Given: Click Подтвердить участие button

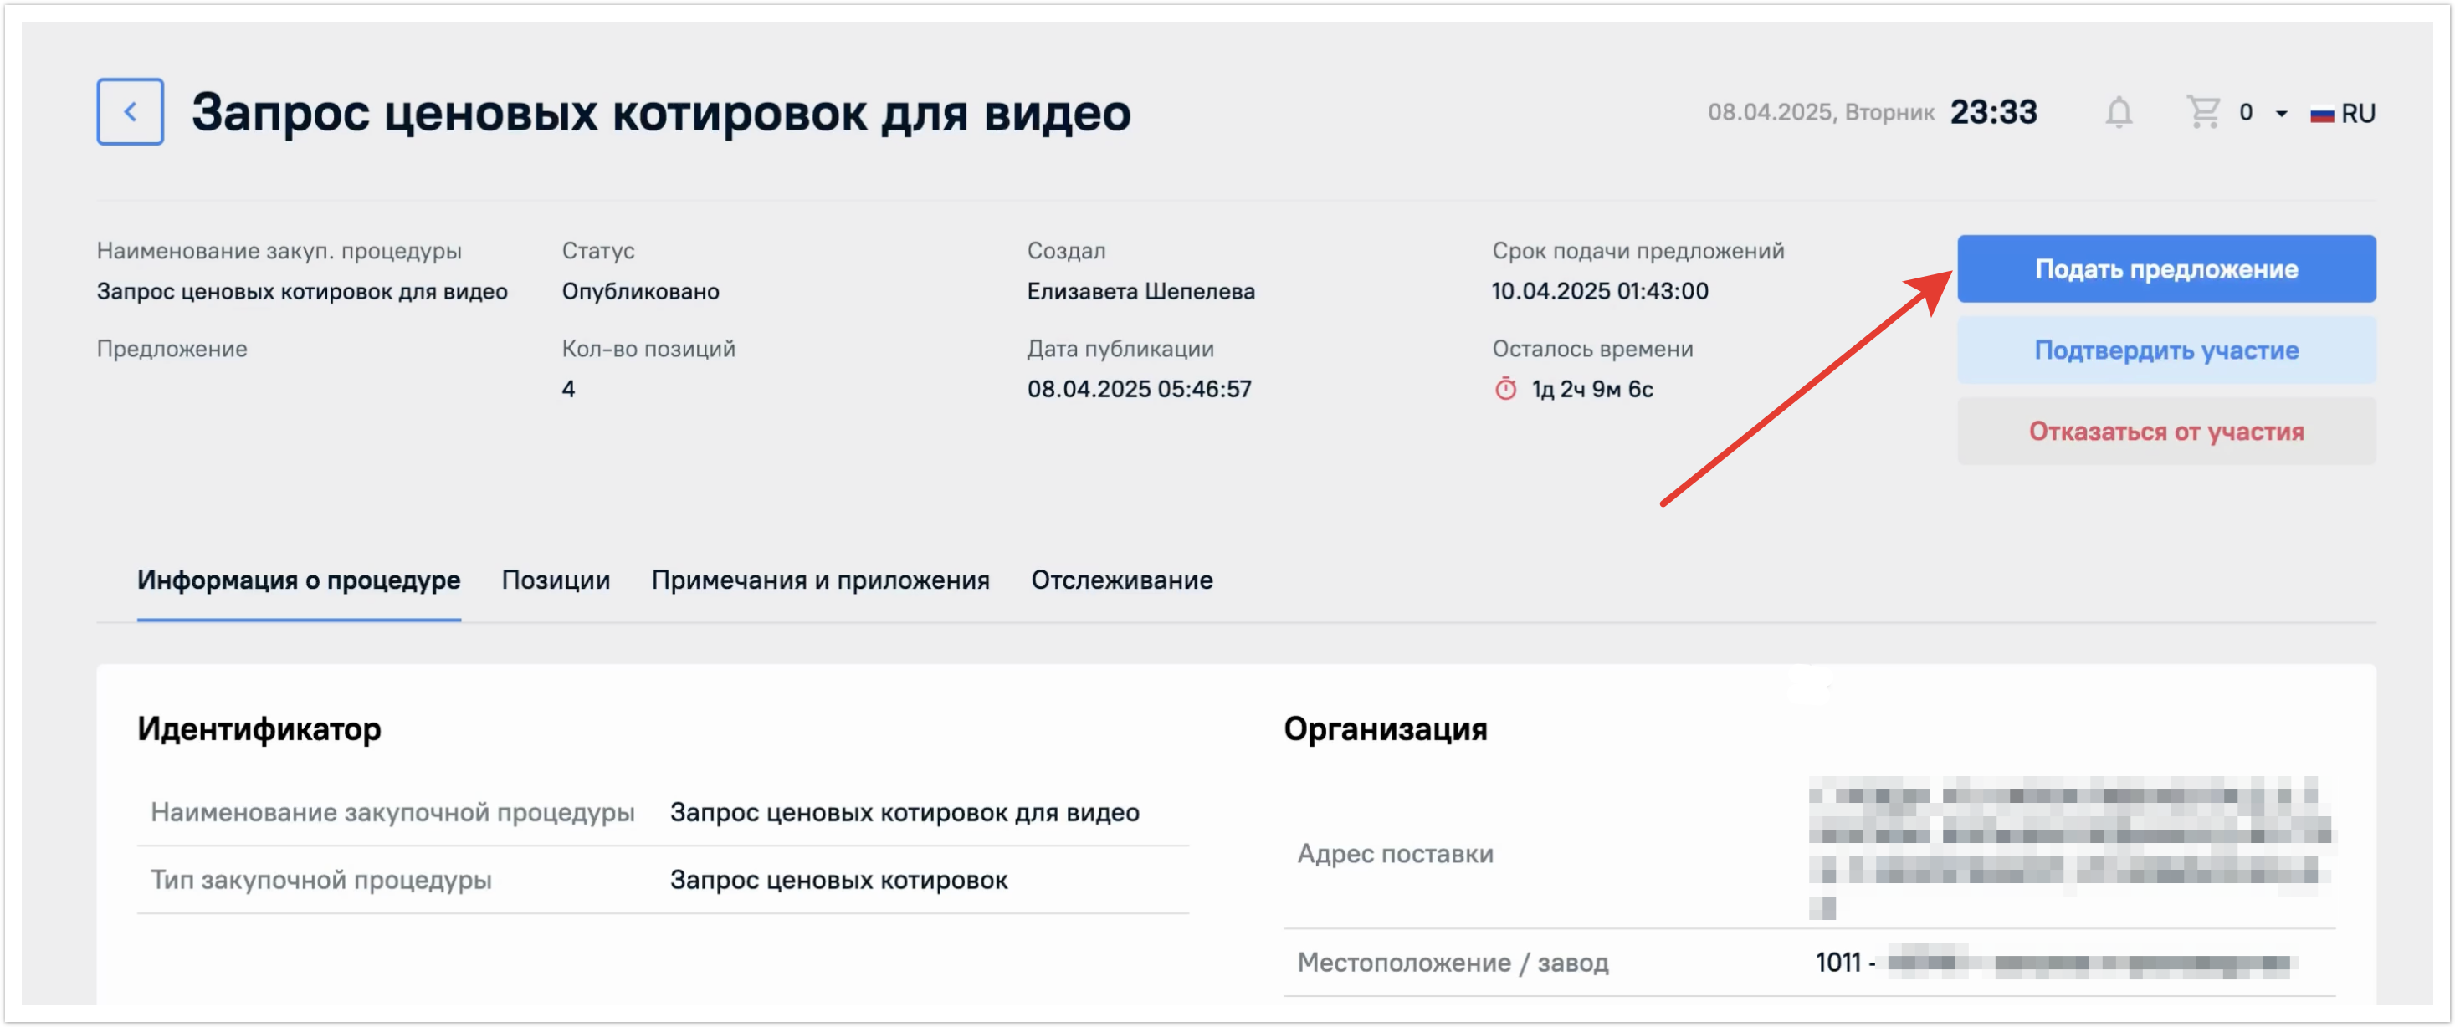Looking at the screenshot, I should (2165, 350).
